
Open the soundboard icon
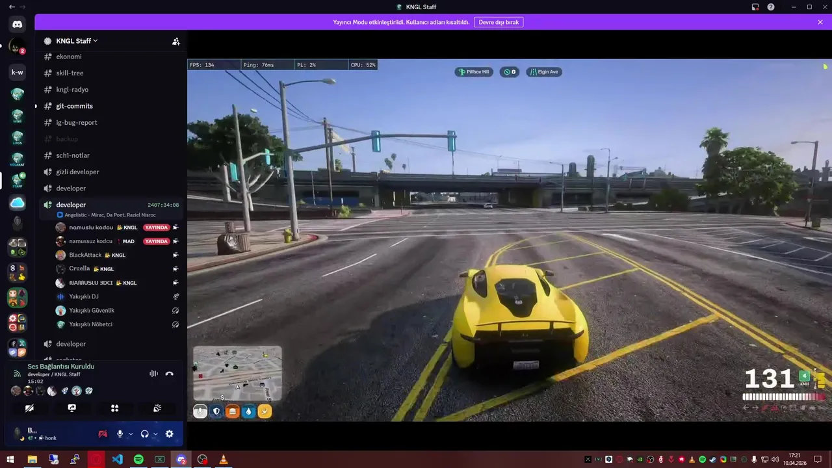(157, 408)
